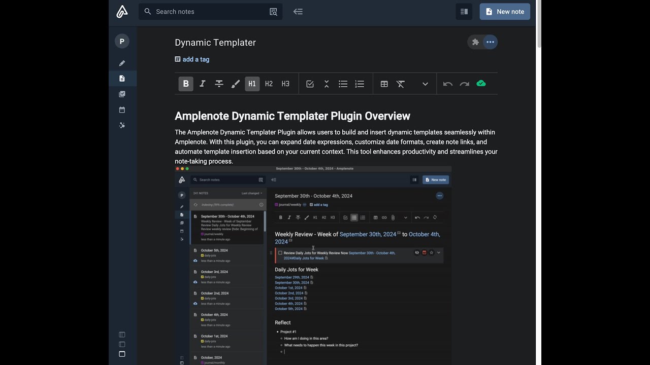Apply the highlighter brush tool
This screenshot has height=365, width=650.
tap(236, 84)
